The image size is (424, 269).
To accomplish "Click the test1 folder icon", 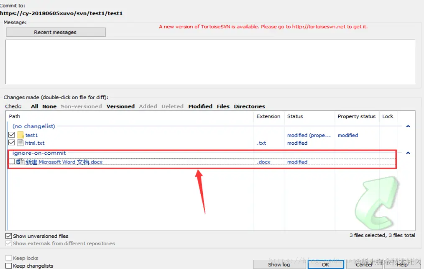I will point(20,135).
